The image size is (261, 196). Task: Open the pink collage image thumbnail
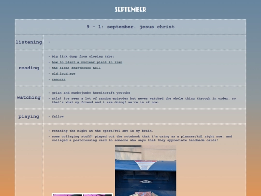click(x=82, y=195)
